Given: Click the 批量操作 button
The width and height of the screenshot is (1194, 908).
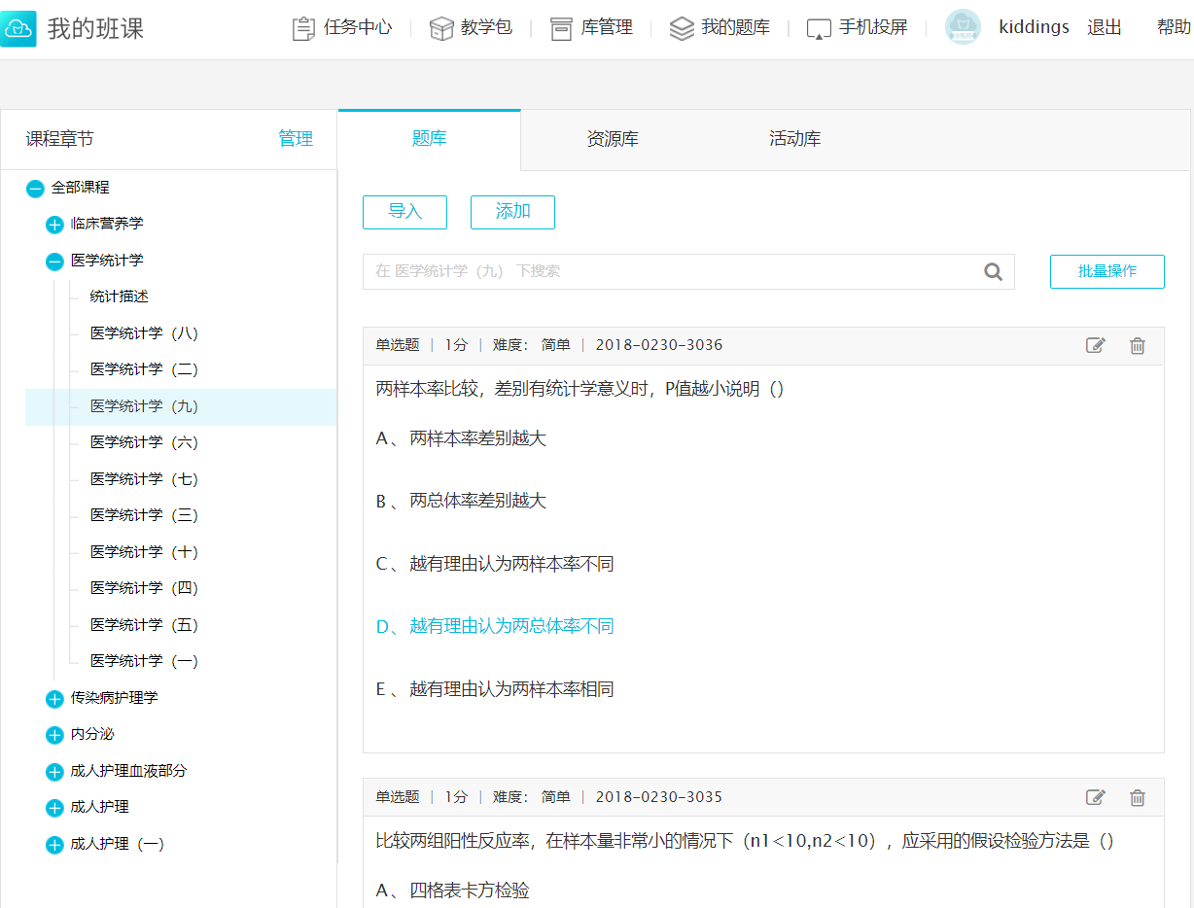Looking at the screenshot, I should point(1106,271).
